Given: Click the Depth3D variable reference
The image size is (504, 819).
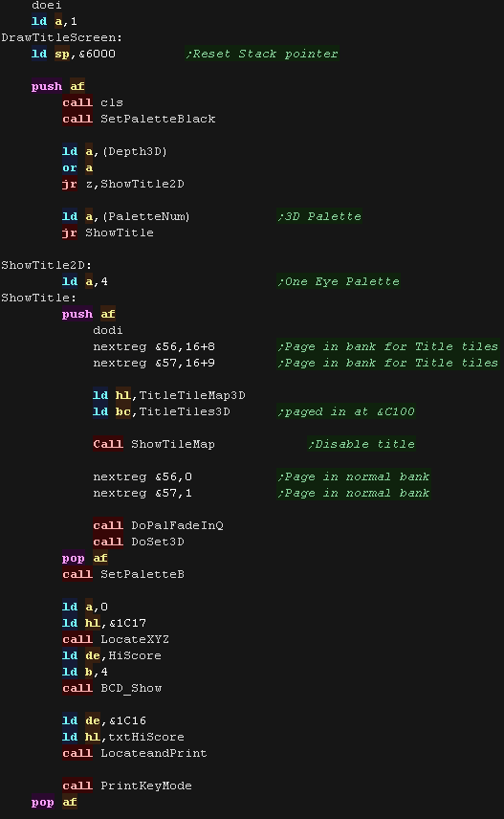Looking at the screenshot, I should pyautogui.click(x=135, y=151).
